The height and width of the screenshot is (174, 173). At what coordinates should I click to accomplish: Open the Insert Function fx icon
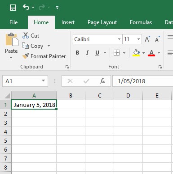102,81
